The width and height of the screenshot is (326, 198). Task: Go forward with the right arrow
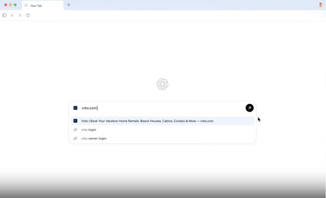coord(20,15)
